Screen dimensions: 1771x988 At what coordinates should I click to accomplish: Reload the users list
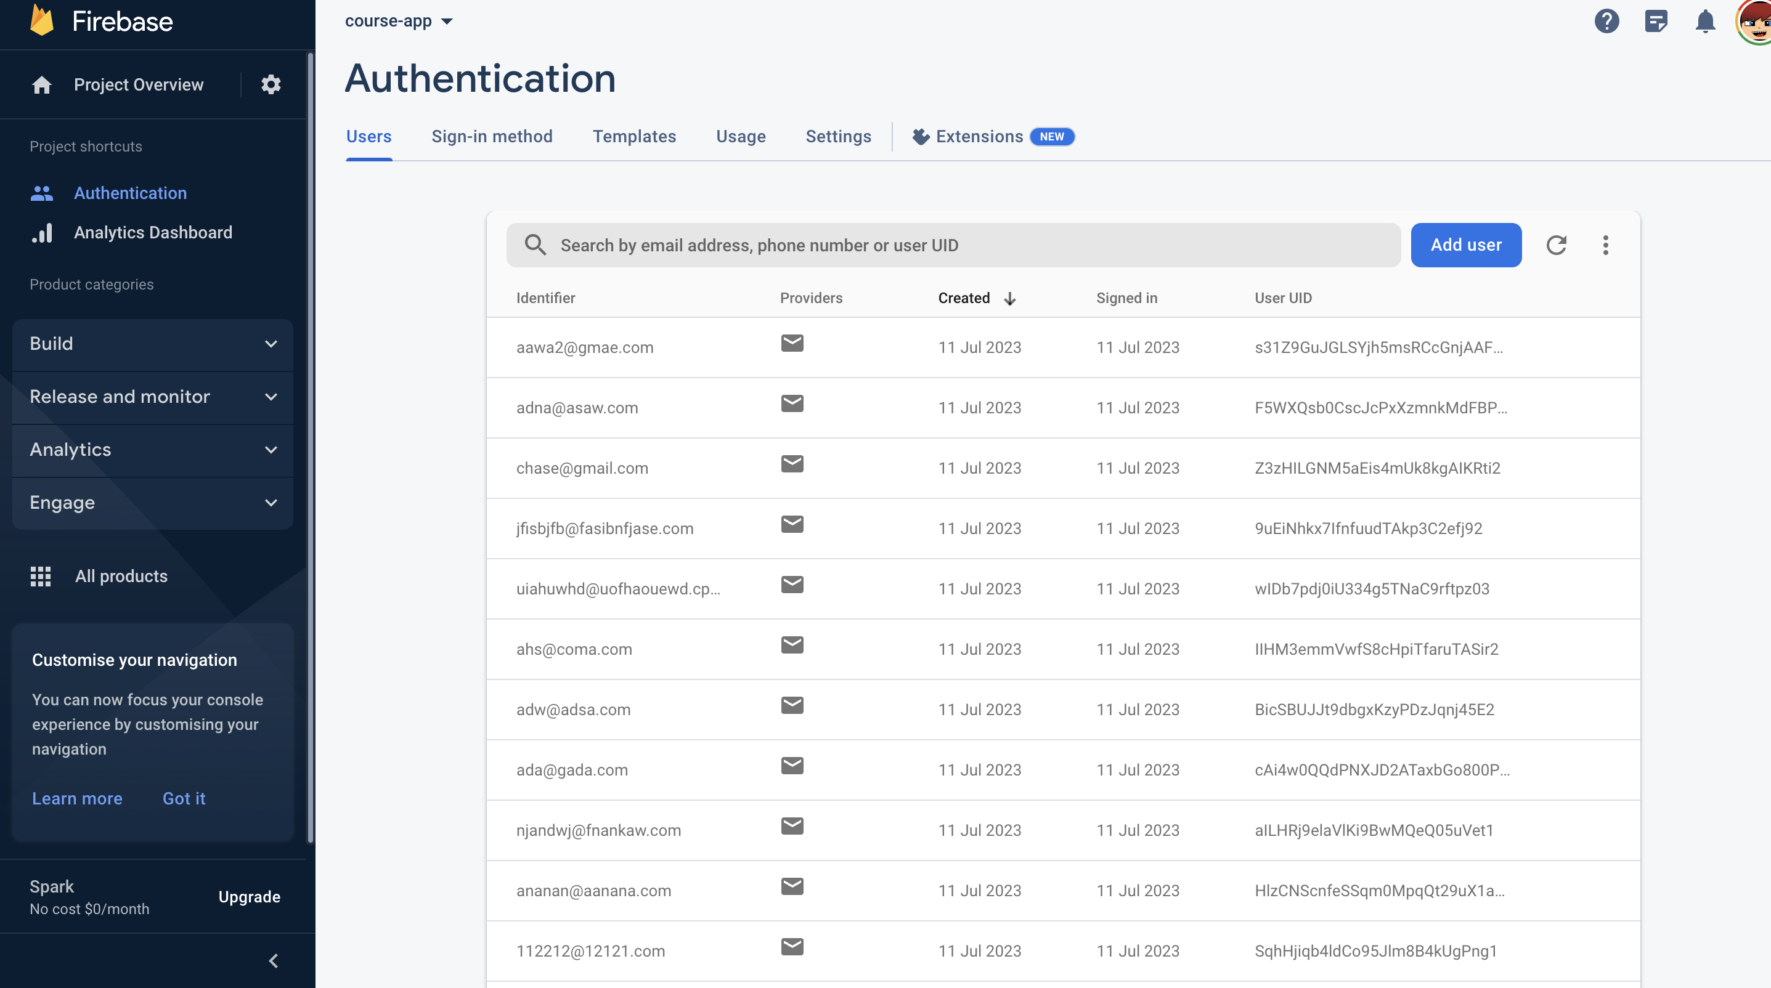[x=1557, y=245]
